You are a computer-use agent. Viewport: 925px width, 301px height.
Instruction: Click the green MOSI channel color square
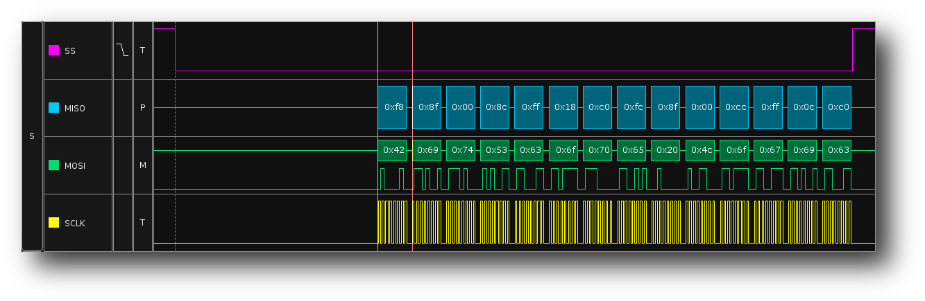[x=53, y=165]
